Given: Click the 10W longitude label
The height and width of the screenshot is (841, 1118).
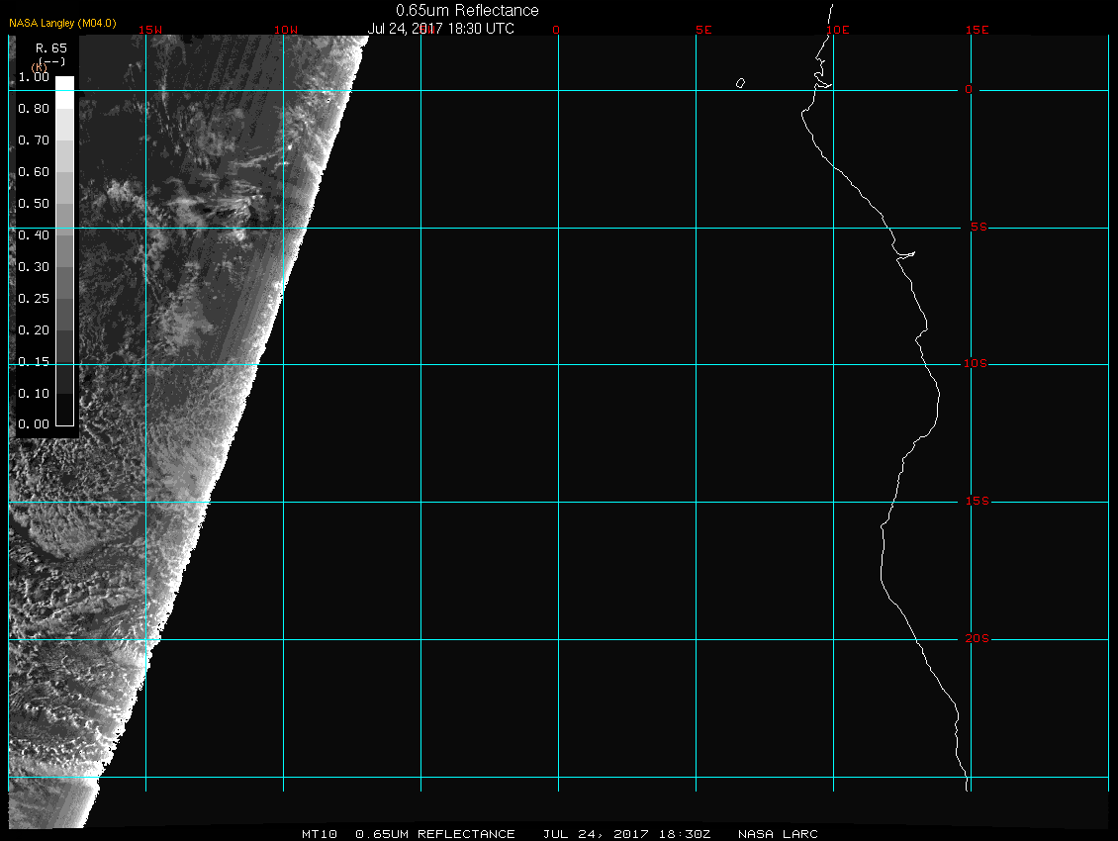Looking at the screenshot, I should (285, 30).
